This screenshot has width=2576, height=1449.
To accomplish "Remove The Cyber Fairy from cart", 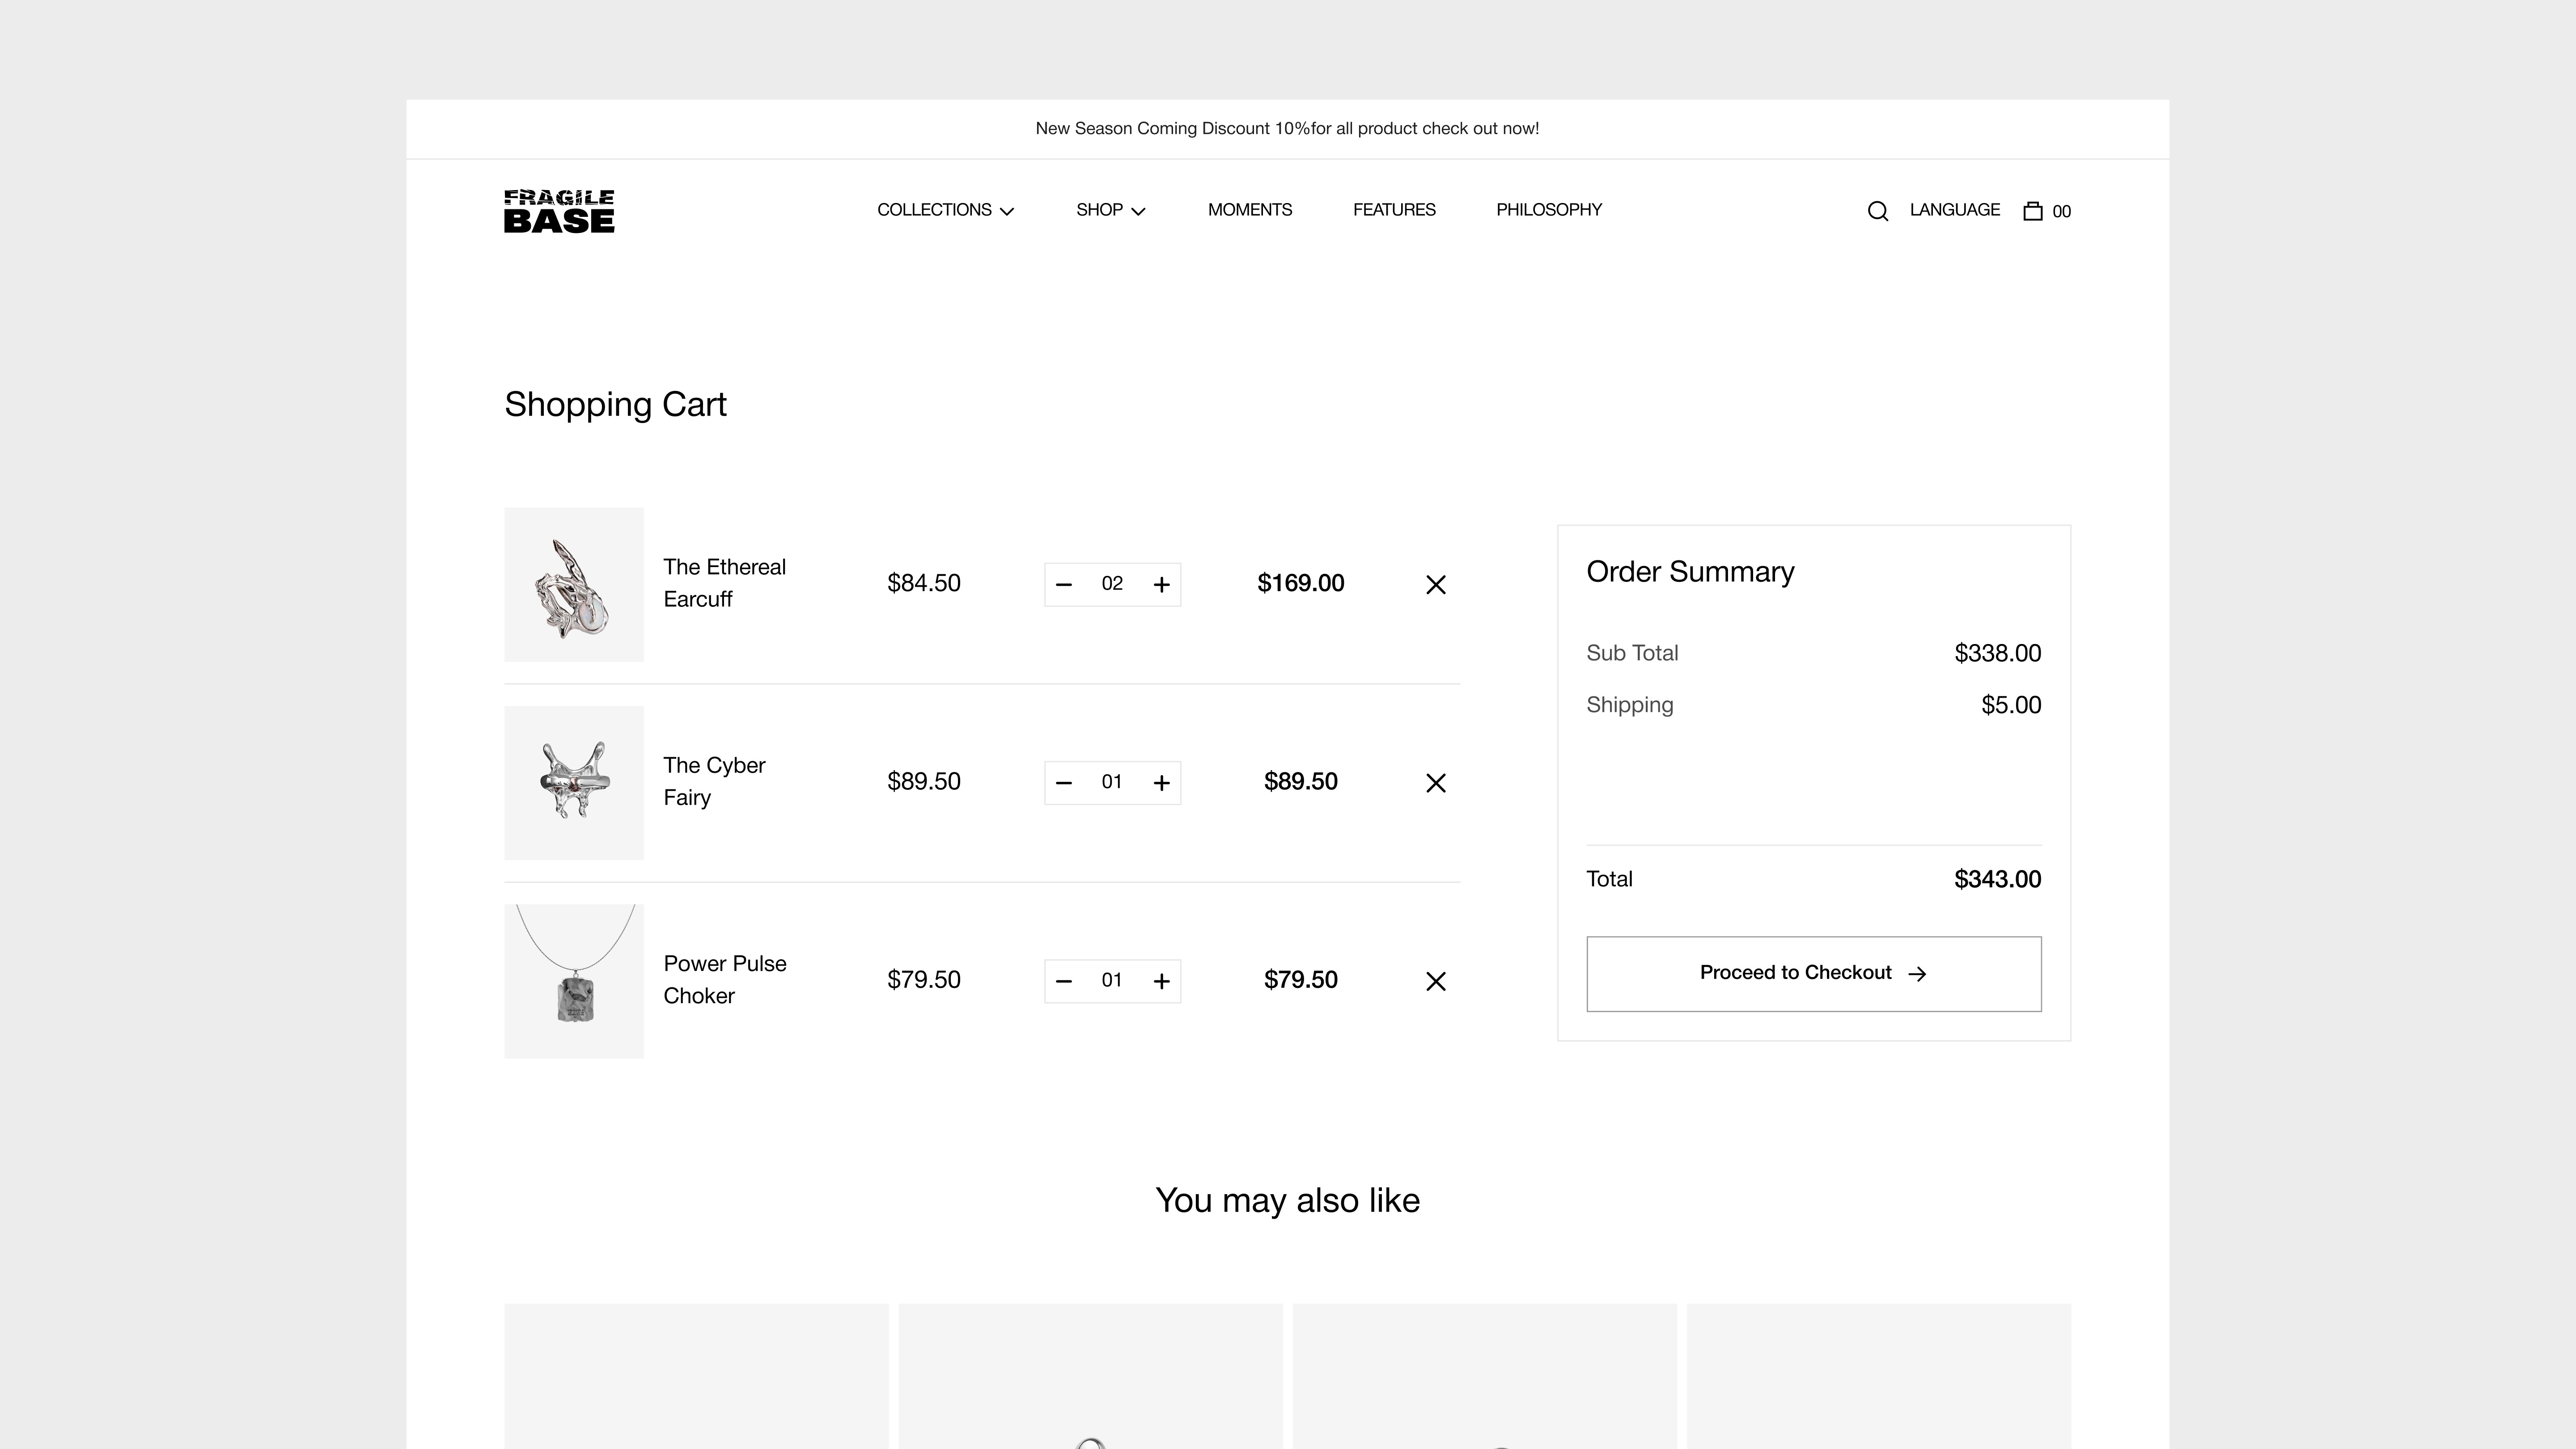I will [1435, 783].
